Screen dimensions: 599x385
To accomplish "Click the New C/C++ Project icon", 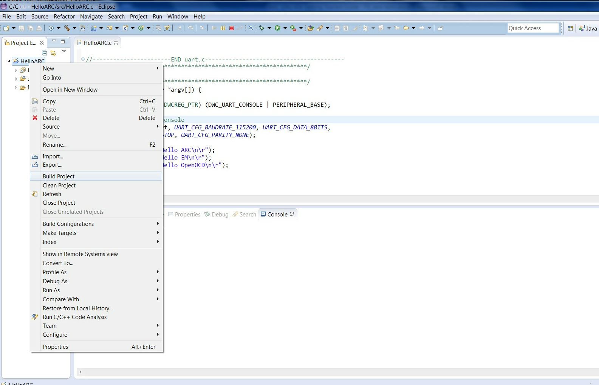I will click(x=94, y=28).
